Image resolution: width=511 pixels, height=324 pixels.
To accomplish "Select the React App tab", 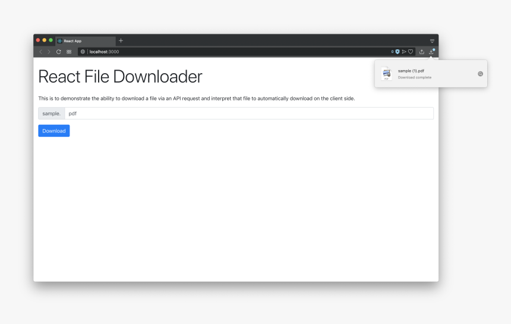I will click(86, 41).
